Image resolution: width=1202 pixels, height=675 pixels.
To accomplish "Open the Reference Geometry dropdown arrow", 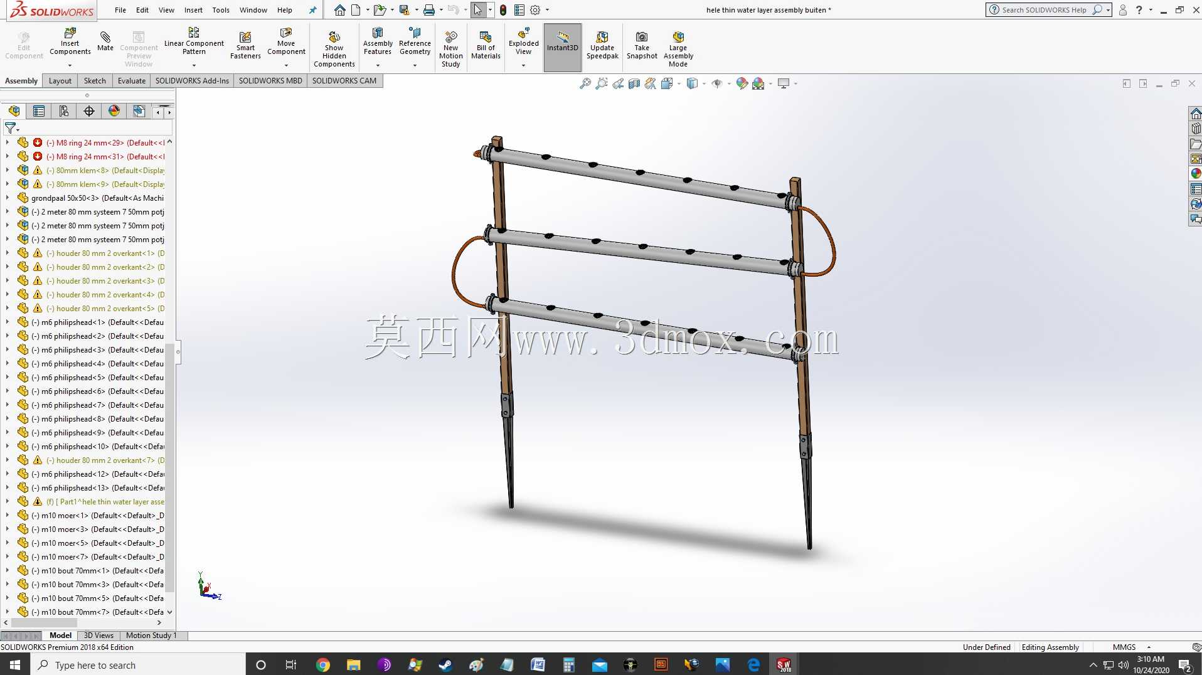I will [415, 65].
